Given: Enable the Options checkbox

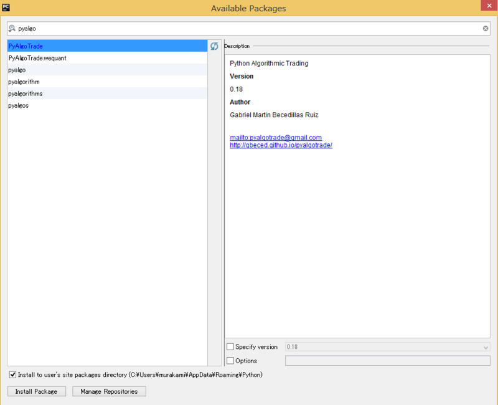Looking at the screenshot, I should (x=230, y=361).
